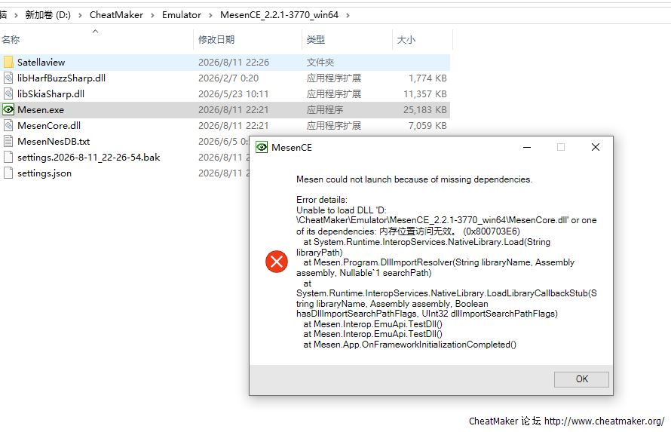The image size is (671, 432).
Task: Select the libHarfBuzzSharp.dll file name
Action: (61, 78)
